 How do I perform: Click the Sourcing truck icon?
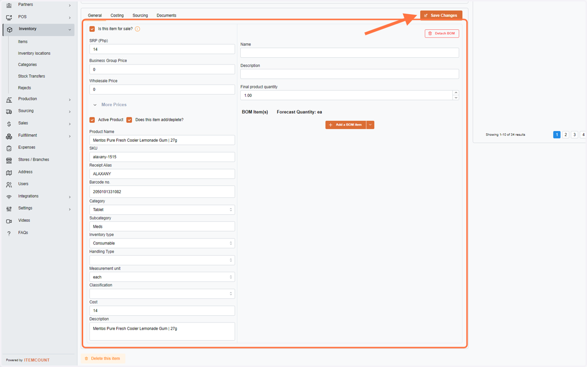[9, 111]
